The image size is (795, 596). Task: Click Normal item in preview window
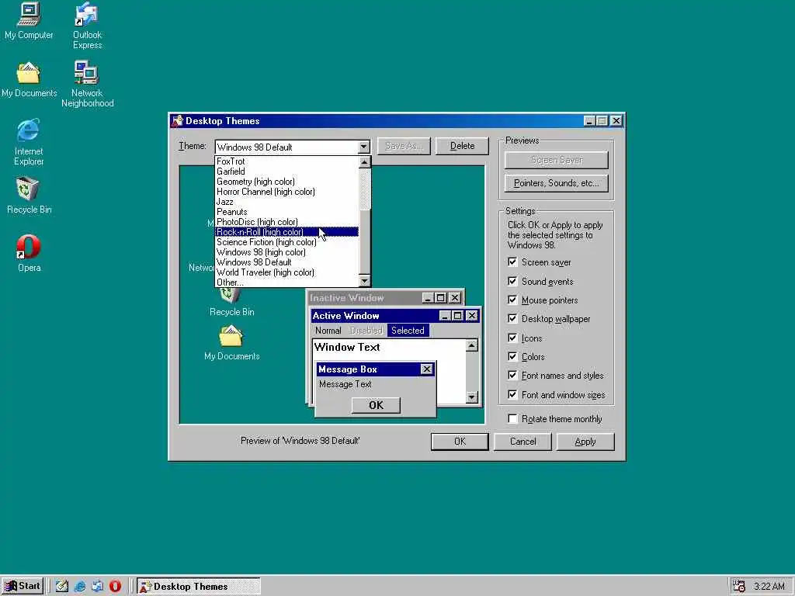[328, 331]
